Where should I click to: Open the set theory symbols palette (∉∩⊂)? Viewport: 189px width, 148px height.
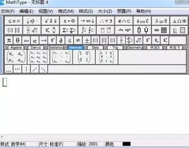click(x=124, y=21)
